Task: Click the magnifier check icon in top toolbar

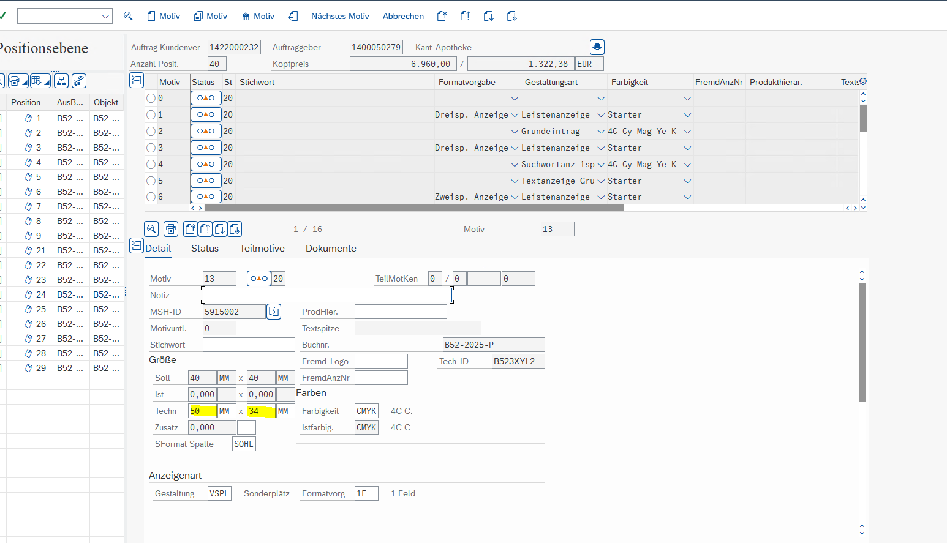Action: (128, 16)
